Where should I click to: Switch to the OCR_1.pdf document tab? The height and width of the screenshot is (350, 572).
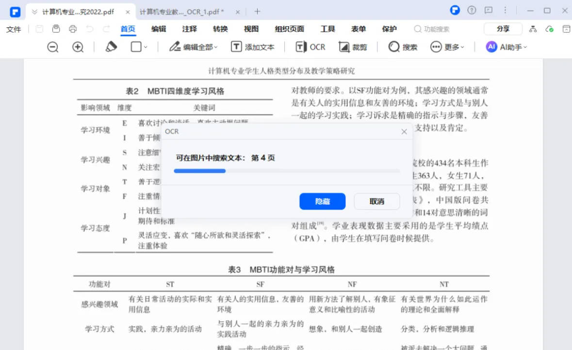point(180,10)
